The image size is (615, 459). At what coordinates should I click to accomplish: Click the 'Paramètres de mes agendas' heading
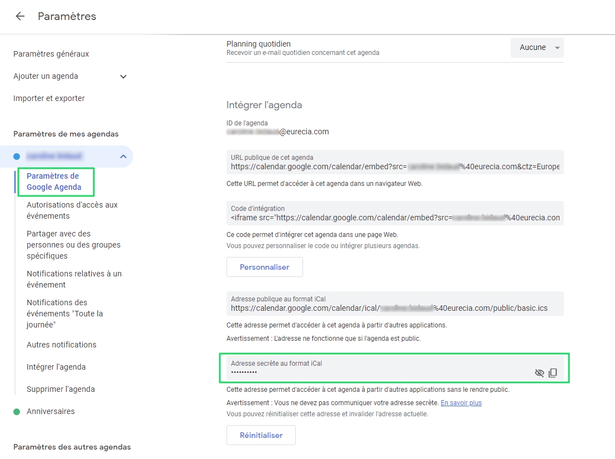click(66, 134)
